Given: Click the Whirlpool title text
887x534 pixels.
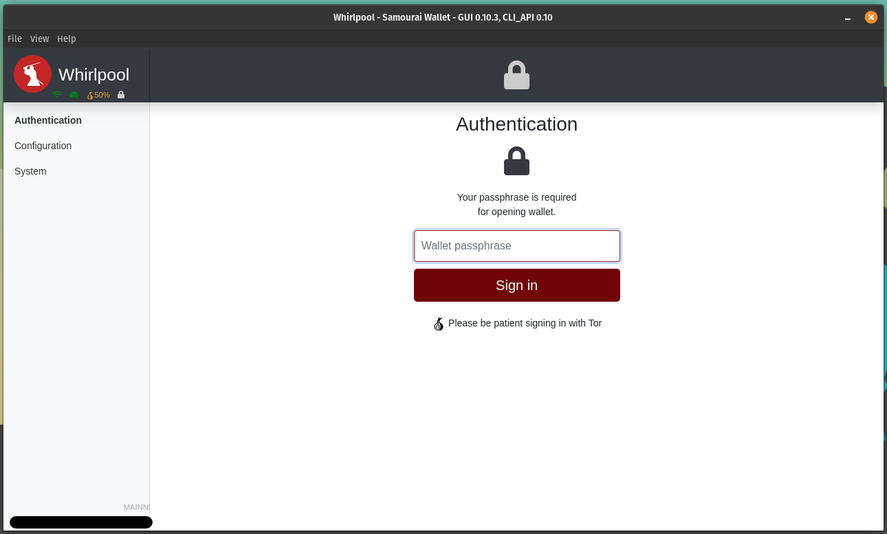Looking at the screenshot, I should (94, 74).
